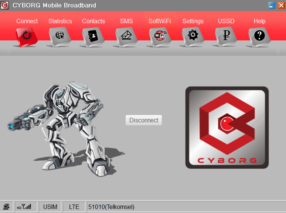Click the Disconnect button
The image size is (286, 213).
[x=144, y=120]
